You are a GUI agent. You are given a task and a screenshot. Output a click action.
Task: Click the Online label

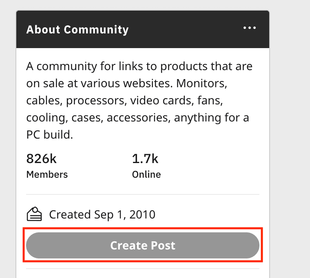146,174
